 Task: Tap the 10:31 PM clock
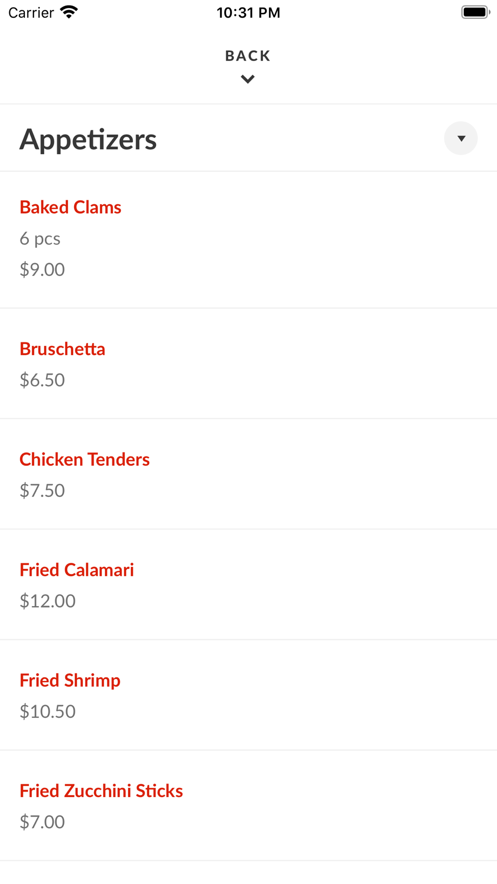248,12
